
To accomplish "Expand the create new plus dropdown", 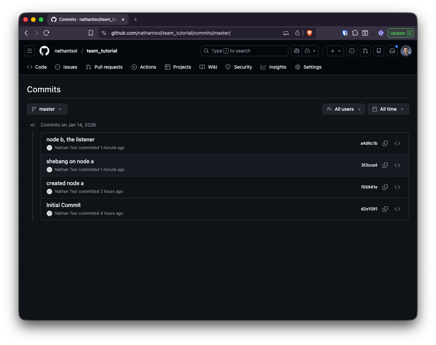I will [335, 51].
